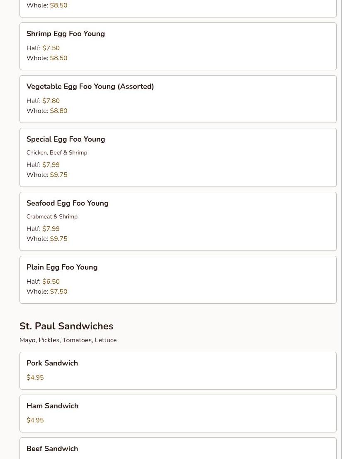
Task: Choose whole $9.75 for Seafood Egg Foo Young
Action: point(58,239)
